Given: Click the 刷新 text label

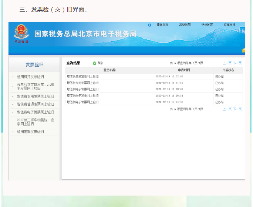Looking at the screenshot, I should coord(100,63).
